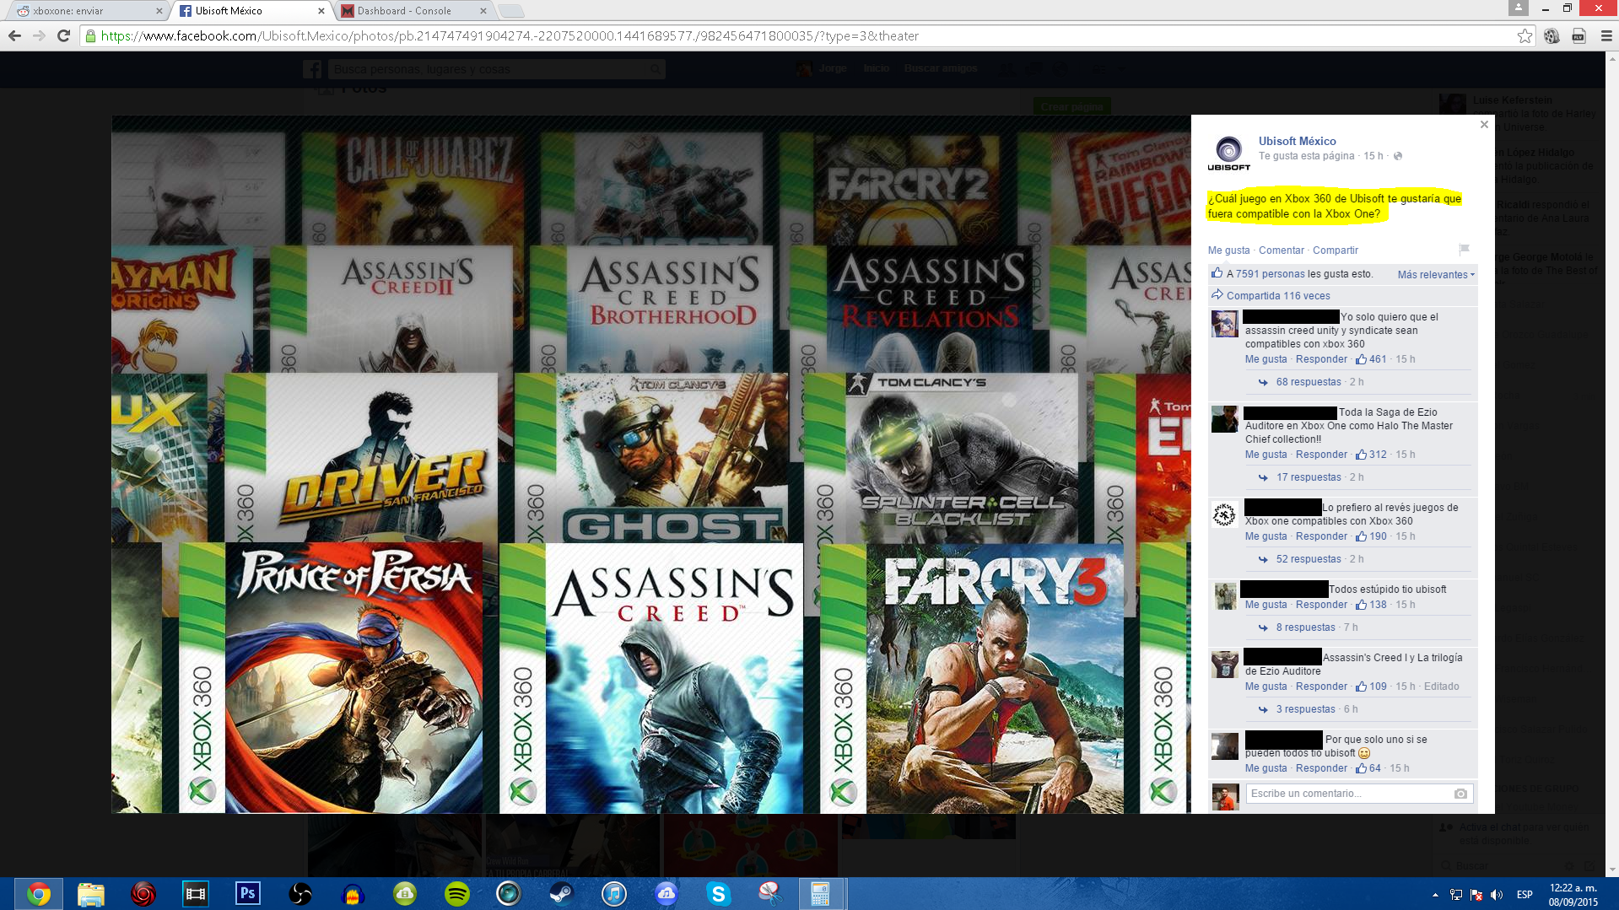Image resolution: width=1619 pixels, height=910 pixels.
Task: Attach a photo using the camera icon
Action: click(1460, 794)
